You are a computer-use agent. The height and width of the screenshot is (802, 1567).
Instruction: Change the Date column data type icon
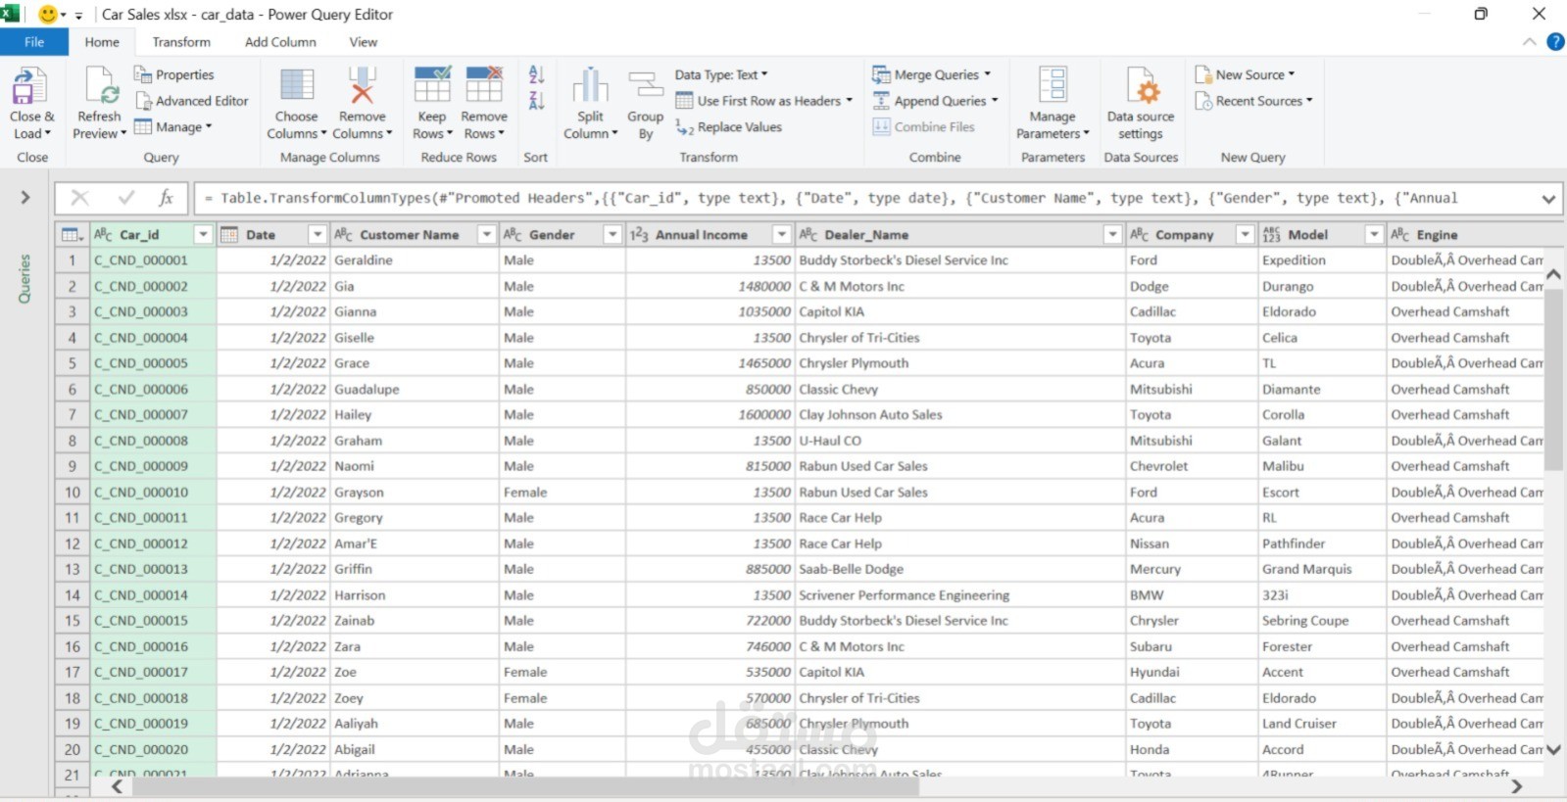click(229, 235)
